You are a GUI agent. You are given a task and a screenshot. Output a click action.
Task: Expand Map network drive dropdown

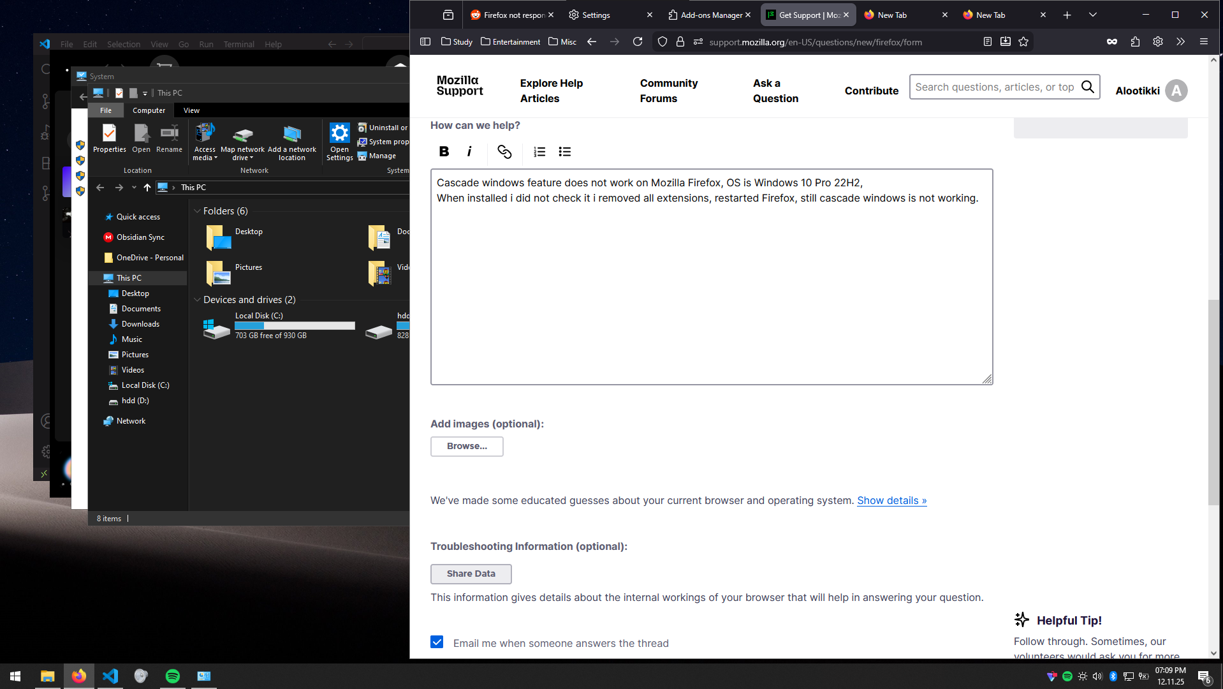[242, 158]
